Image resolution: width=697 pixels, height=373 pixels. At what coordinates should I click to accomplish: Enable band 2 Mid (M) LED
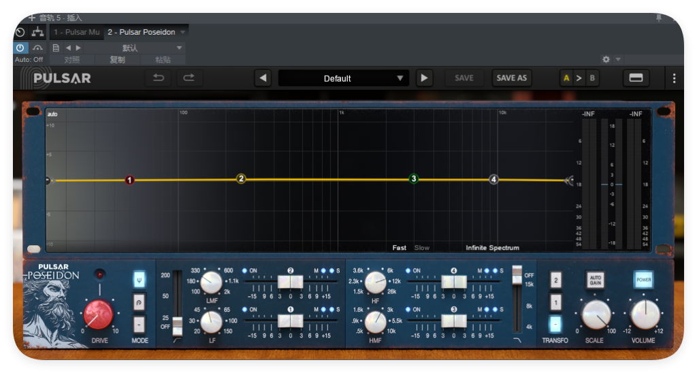323,271
